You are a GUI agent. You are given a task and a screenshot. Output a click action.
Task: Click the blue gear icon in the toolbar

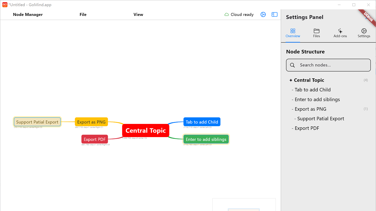coord(263,14)
